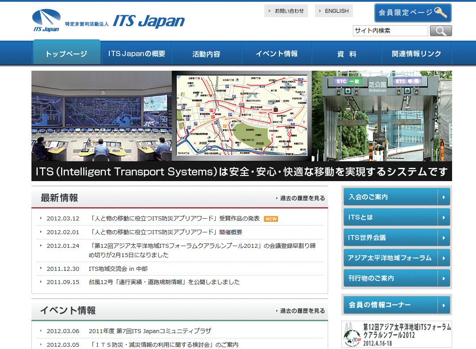Click the 最新情報 section heading
Viewport: 476px width, 349px height.
click(59, 198)
